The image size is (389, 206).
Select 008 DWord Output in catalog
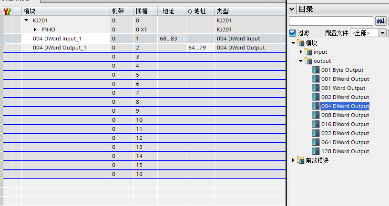(345, 115)
